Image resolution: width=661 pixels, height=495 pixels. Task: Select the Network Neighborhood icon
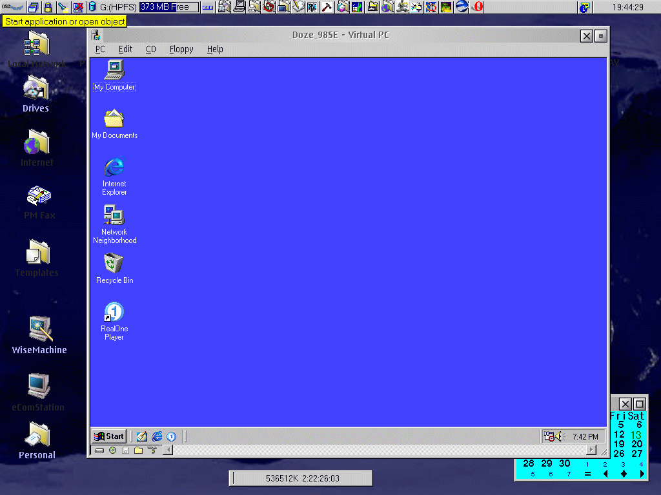coord(114,224)
